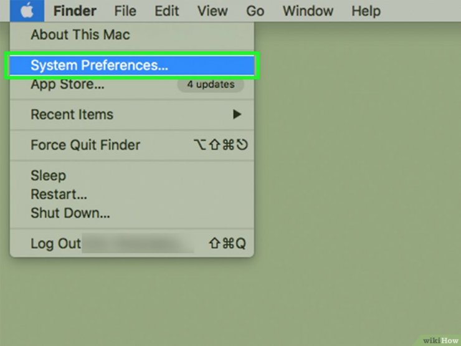
Task: Select Log Out menu entry
Action: [132, 244]
